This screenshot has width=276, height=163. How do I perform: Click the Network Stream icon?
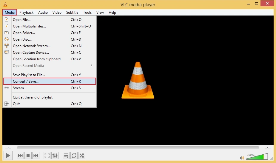point(7,46)
